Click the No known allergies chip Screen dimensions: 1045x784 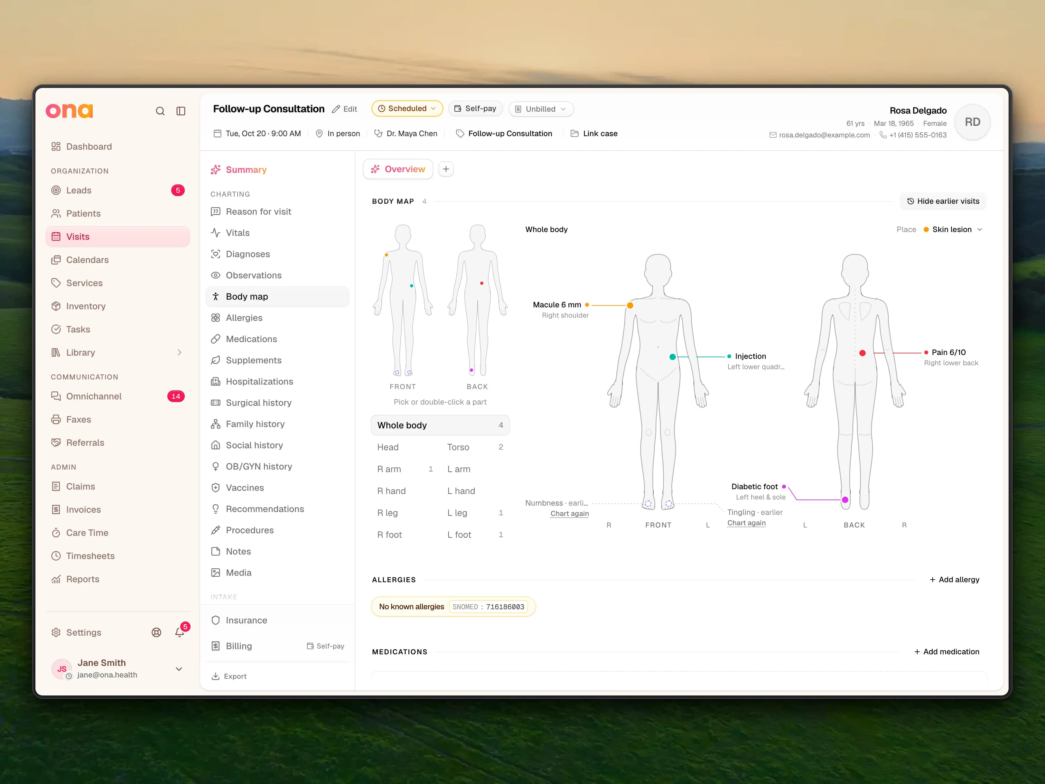pos(453,607)
